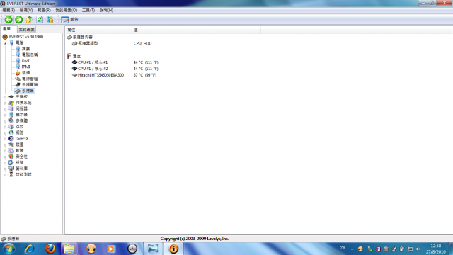Screen dimensions: 453x255
Task: Open the 檔案(F) menu
Action: [8, 10]
